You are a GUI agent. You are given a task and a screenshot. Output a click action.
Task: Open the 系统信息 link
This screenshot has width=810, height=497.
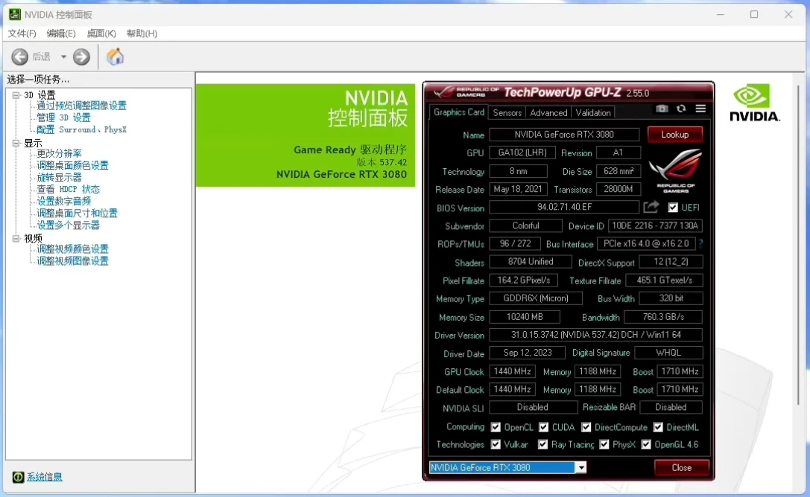point(45,477)
